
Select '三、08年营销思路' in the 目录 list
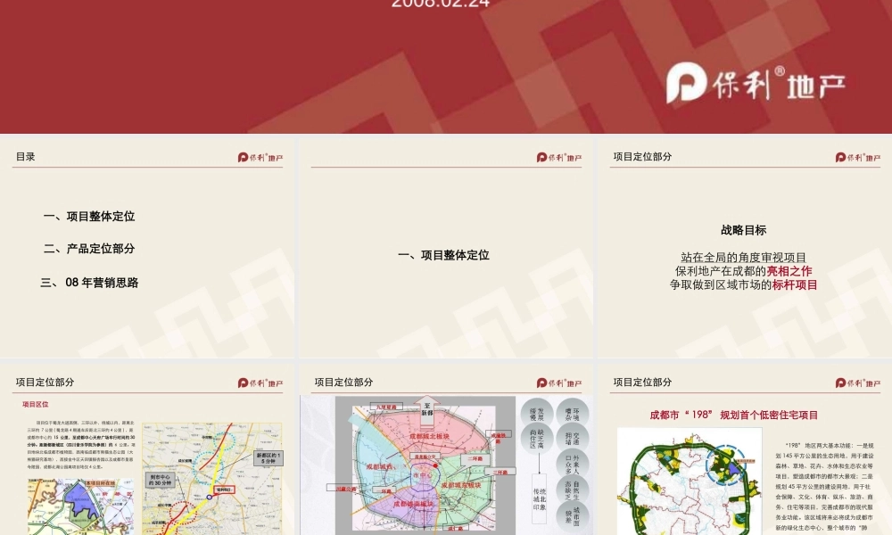[89, 283]
